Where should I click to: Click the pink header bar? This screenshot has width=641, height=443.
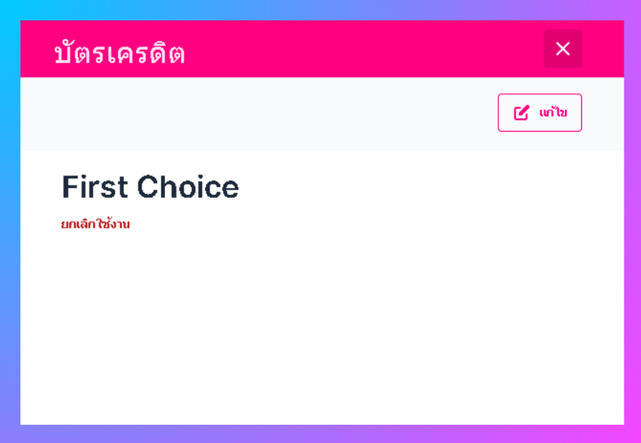(348, 49)
